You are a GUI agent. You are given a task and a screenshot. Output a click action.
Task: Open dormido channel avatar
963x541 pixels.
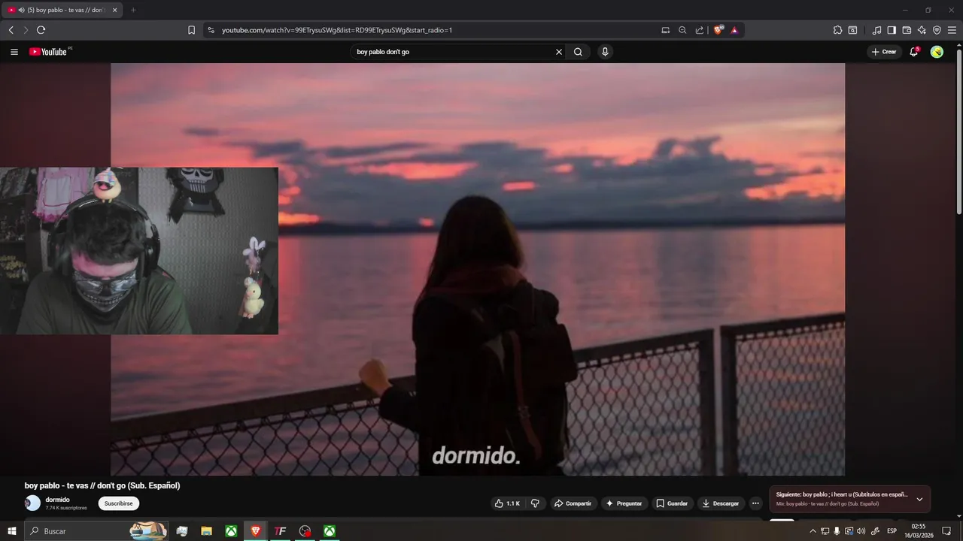click(32, 503)
